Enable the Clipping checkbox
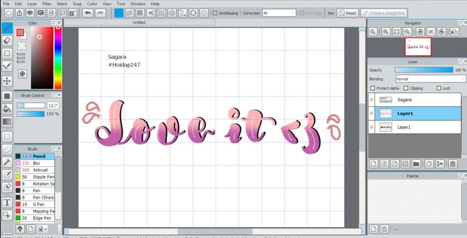Screen dimensions: 467x238 406,88
